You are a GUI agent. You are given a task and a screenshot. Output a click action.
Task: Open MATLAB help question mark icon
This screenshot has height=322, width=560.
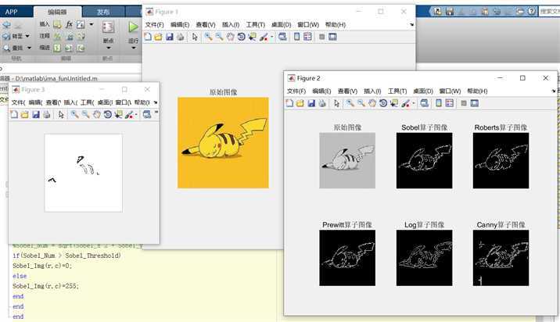(x=532, y=12)
